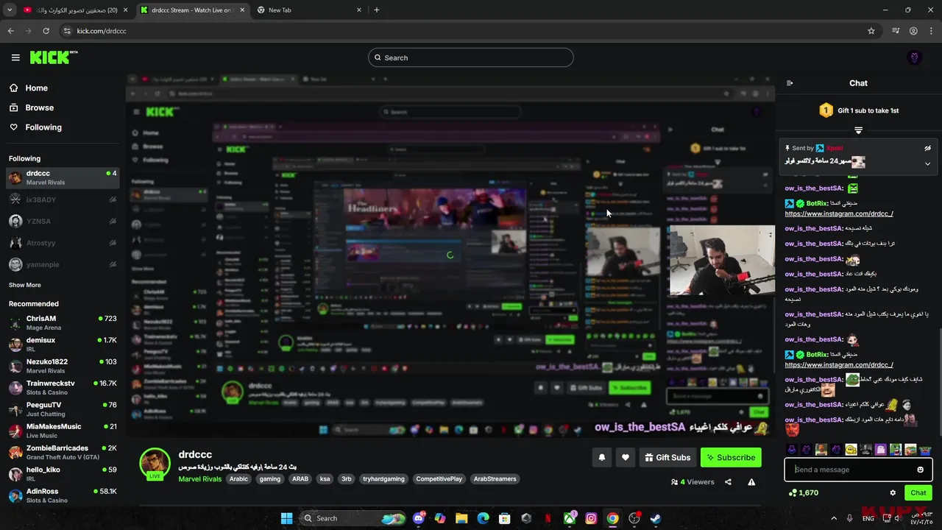
Task: Open a new browser tab with plus
Action: [377, 10]
